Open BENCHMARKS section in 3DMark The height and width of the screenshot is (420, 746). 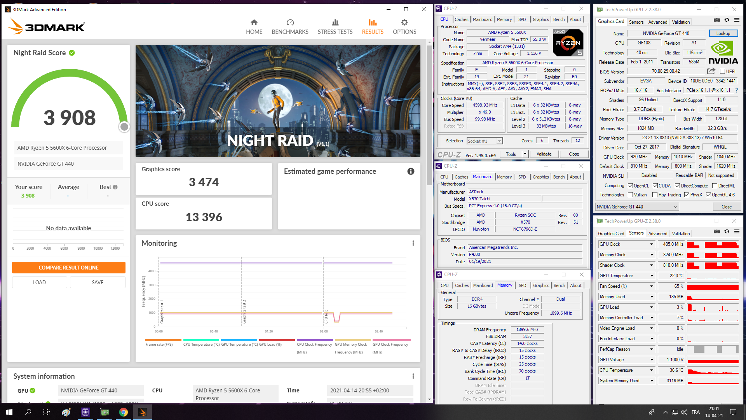pyautogui.click(x=290, y=27)
